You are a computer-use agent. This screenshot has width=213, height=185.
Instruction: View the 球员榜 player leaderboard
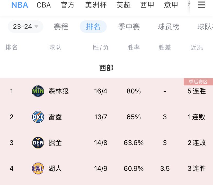pyautogui.click(x=168, y=27)
